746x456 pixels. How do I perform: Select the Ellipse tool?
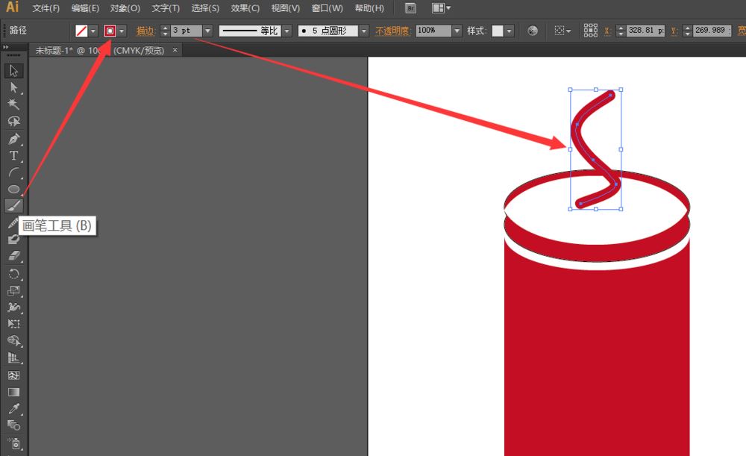pos(13,189)
